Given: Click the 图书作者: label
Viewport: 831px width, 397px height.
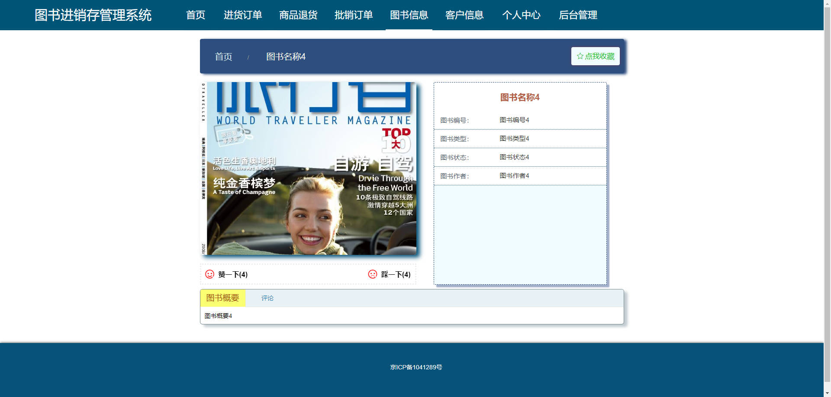Looking at the screenshot, I should (454, 176).
